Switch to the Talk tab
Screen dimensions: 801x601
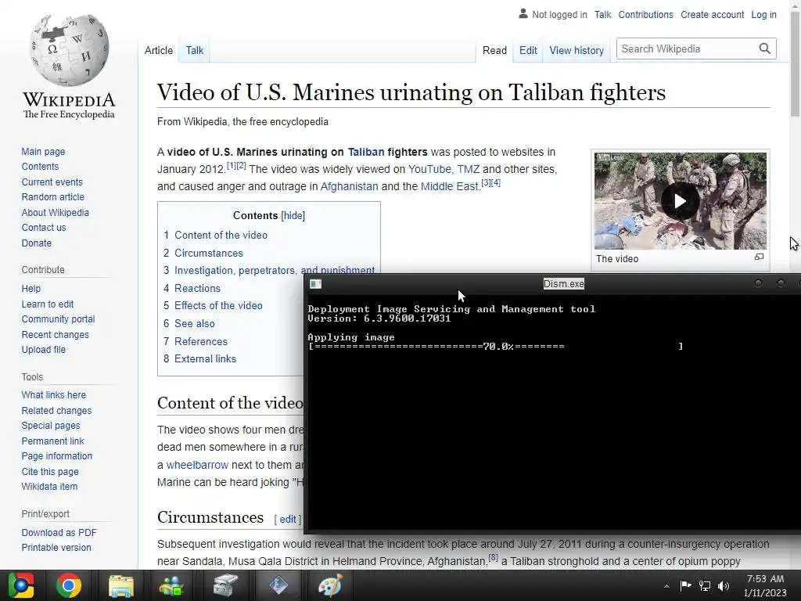(x=194, y=50)
